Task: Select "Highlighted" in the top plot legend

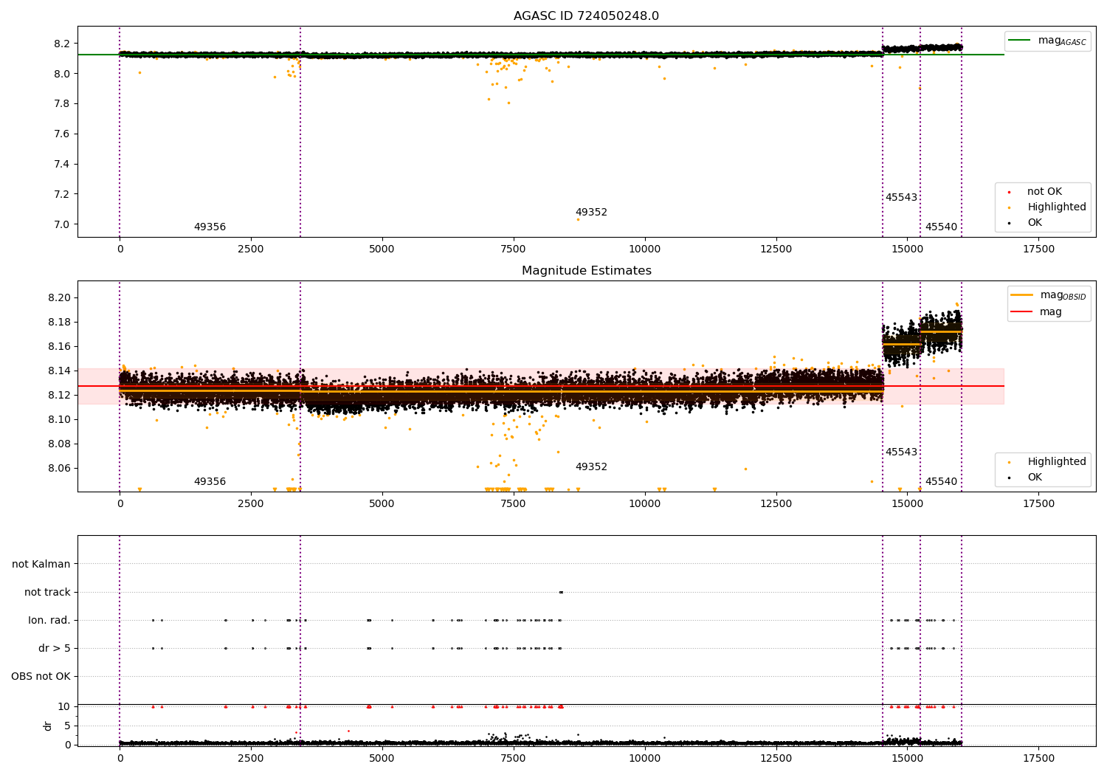Action: pyautogui.click(x=1057, y=207)
